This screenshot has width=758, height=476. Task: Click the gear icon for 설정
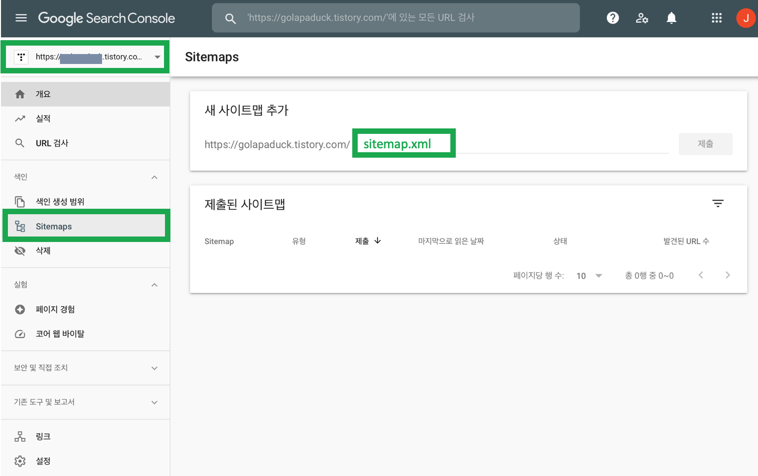20,461
